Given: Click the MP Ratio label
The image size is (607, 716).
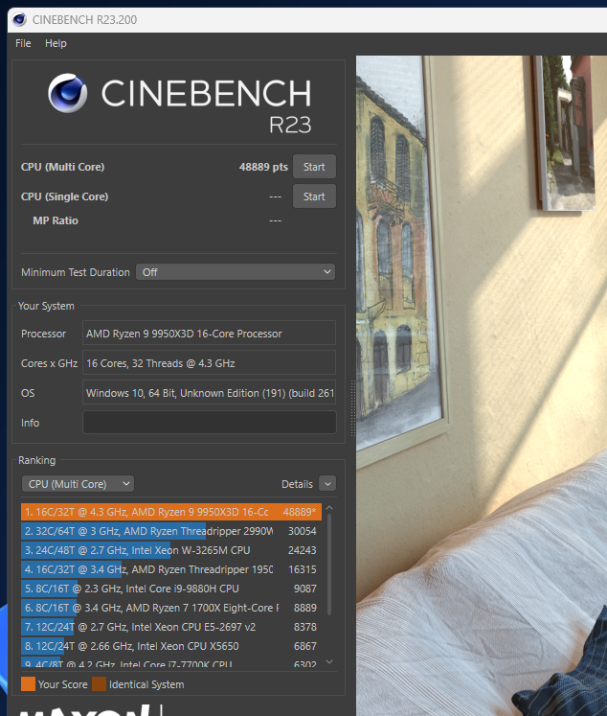Looking at the screenshot, I should 56,220.
